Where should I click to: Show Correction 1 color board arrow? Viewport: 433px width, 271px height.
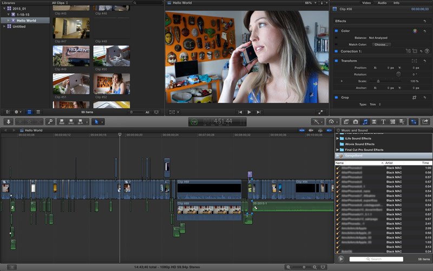click(x=427, y=51)
